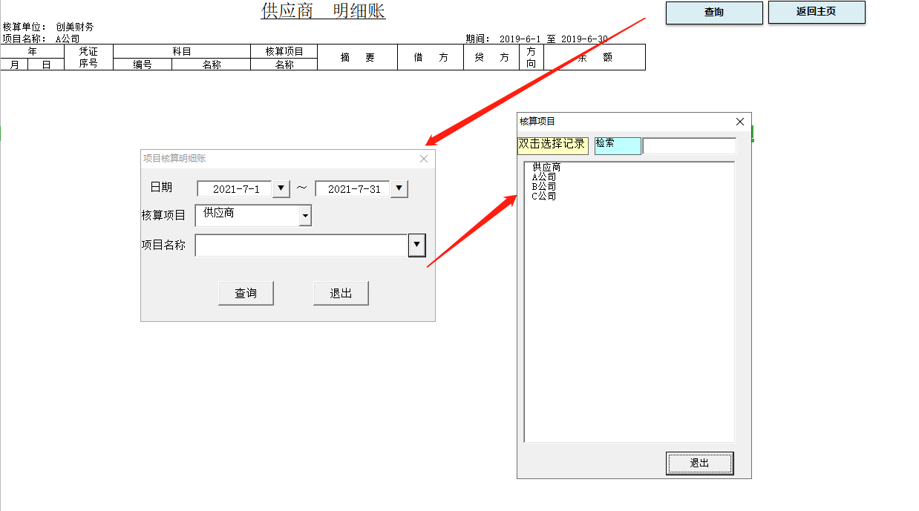919x511 pixels.
Task: Click the start date field 2021-7-1
Action: click(x=235, y=189)
